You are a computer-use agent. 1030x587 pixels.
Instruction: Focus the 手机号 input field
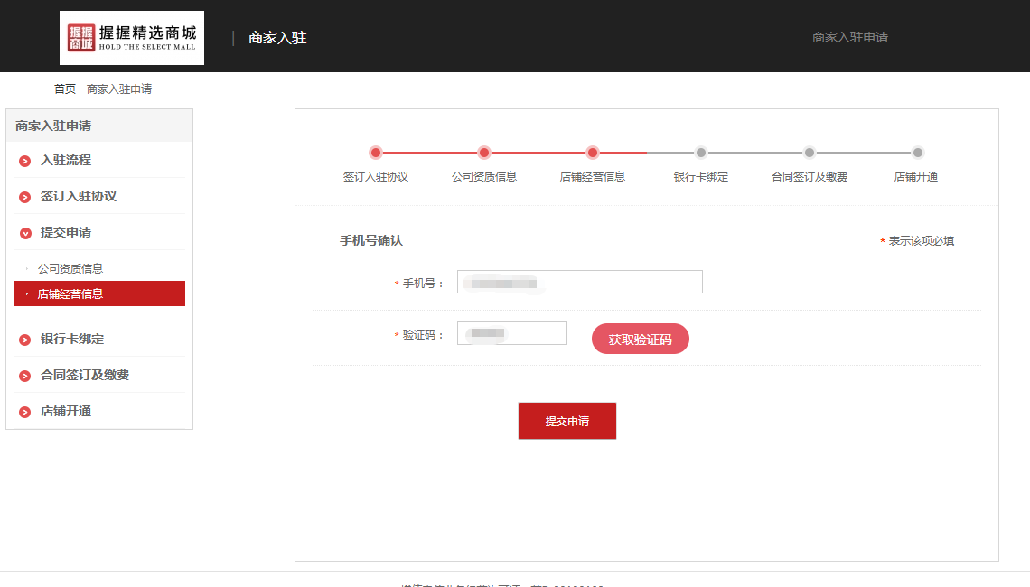[579, 282]
